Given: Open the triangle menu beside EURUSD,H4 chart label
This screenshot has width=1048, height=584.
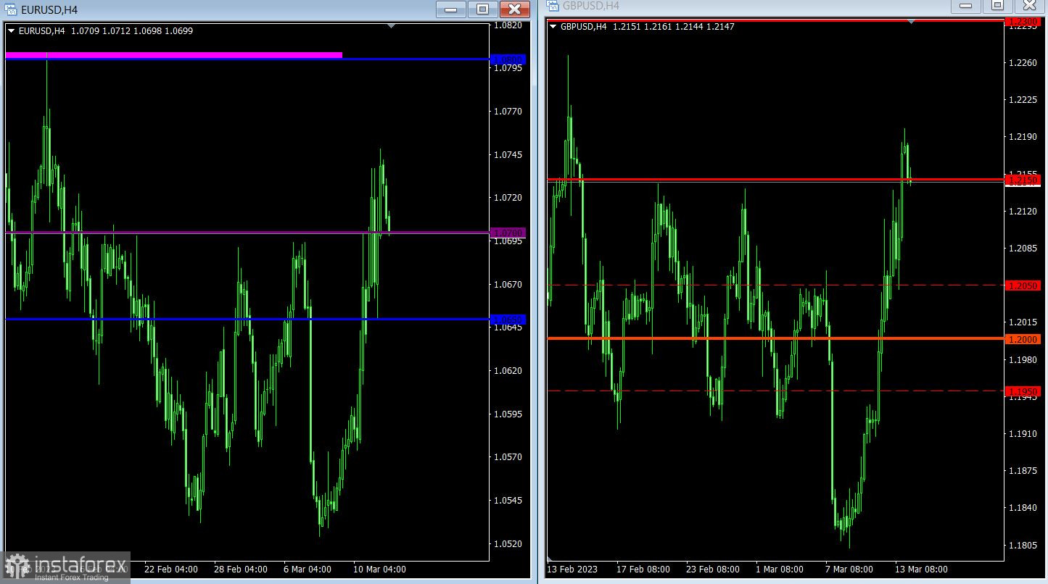Looking at the screenshot, I should (11, 31).
